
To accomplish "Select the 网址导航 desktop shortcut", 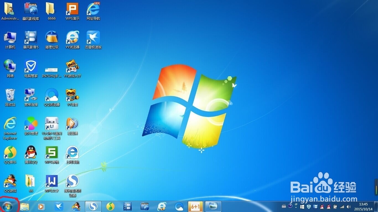I will [93, 11].
